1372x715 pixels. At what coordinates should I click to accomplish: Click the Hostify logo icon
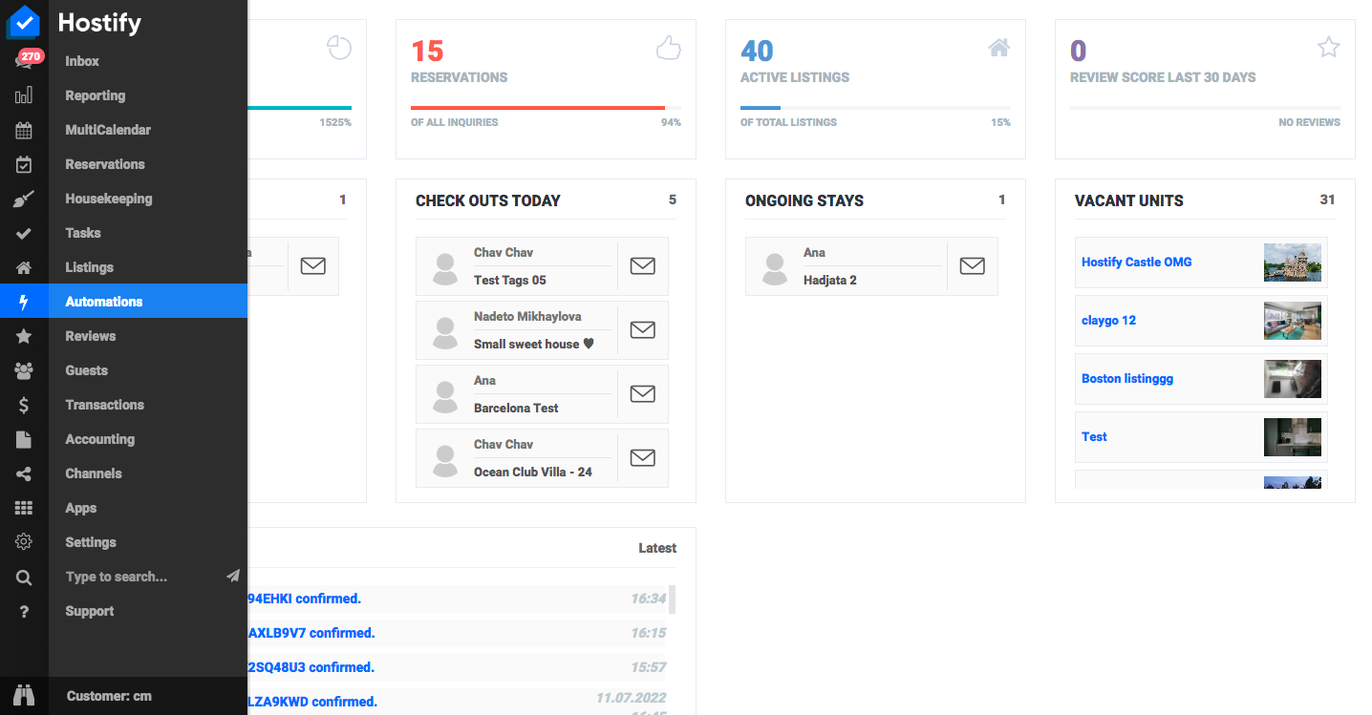click(x=24, y=21)
